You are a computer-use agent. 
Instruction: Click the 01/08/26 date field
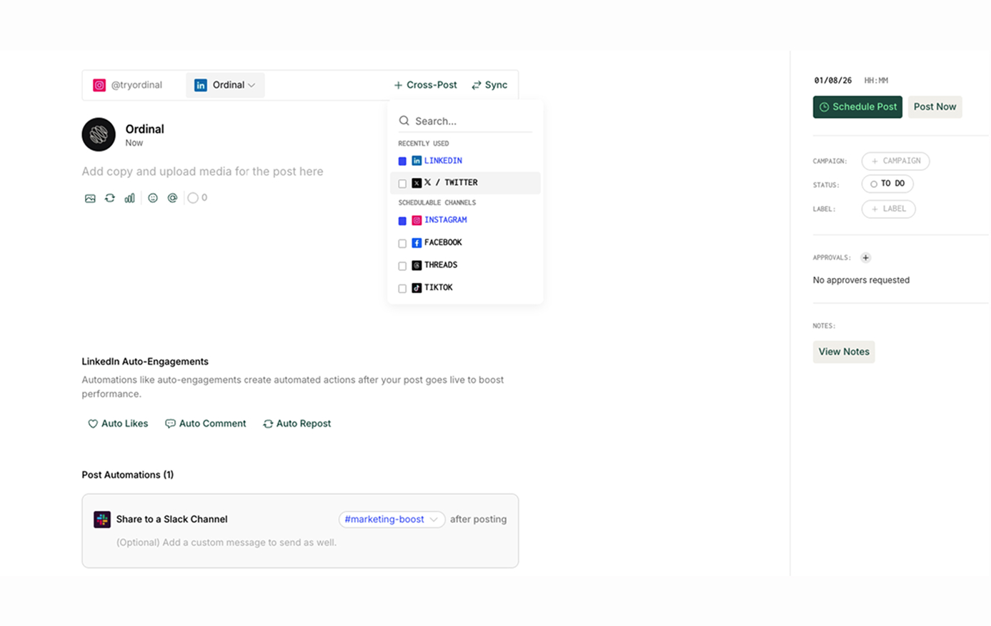pyautogui.click(x=833, y=81)
